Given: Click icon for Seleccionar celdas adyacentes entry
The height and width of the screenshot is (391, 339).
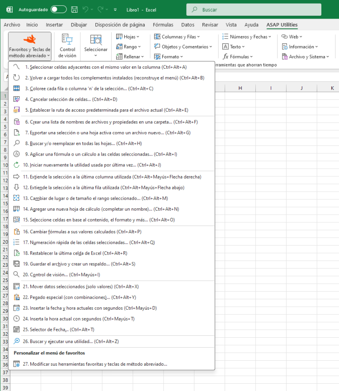Looking at the screenshot, I should click(x=16, y=67).
